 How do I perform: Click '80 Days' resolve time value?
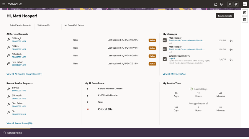click(x=176, y=95)
